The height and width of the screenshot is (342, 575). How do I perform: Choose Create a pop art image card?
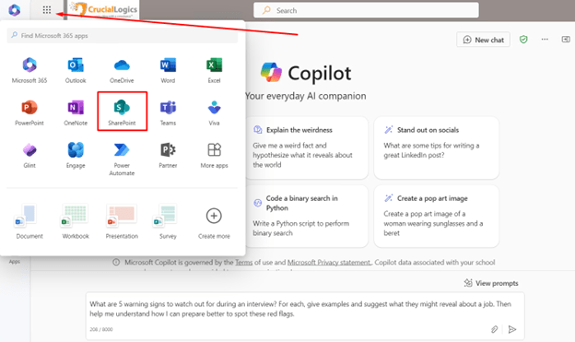437,216
